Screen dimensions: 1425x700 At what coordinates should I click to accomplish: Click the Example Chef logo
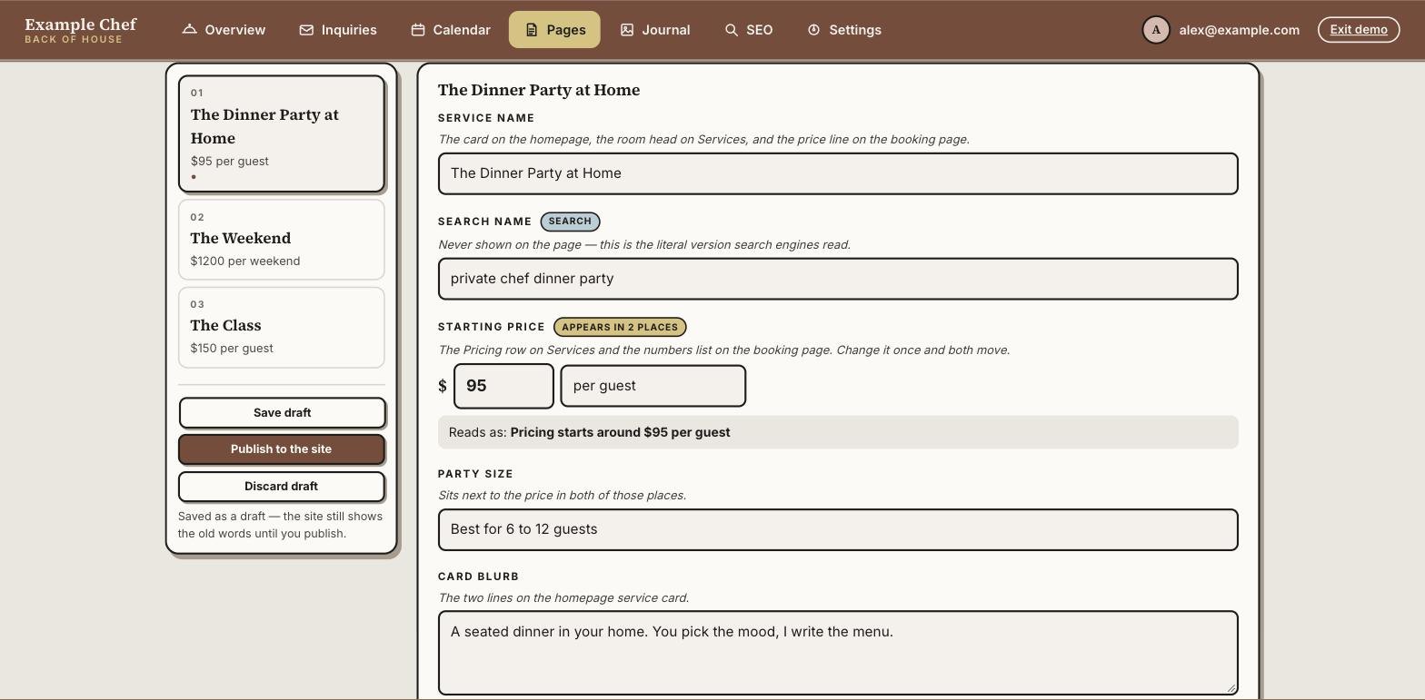click(81, 30)
